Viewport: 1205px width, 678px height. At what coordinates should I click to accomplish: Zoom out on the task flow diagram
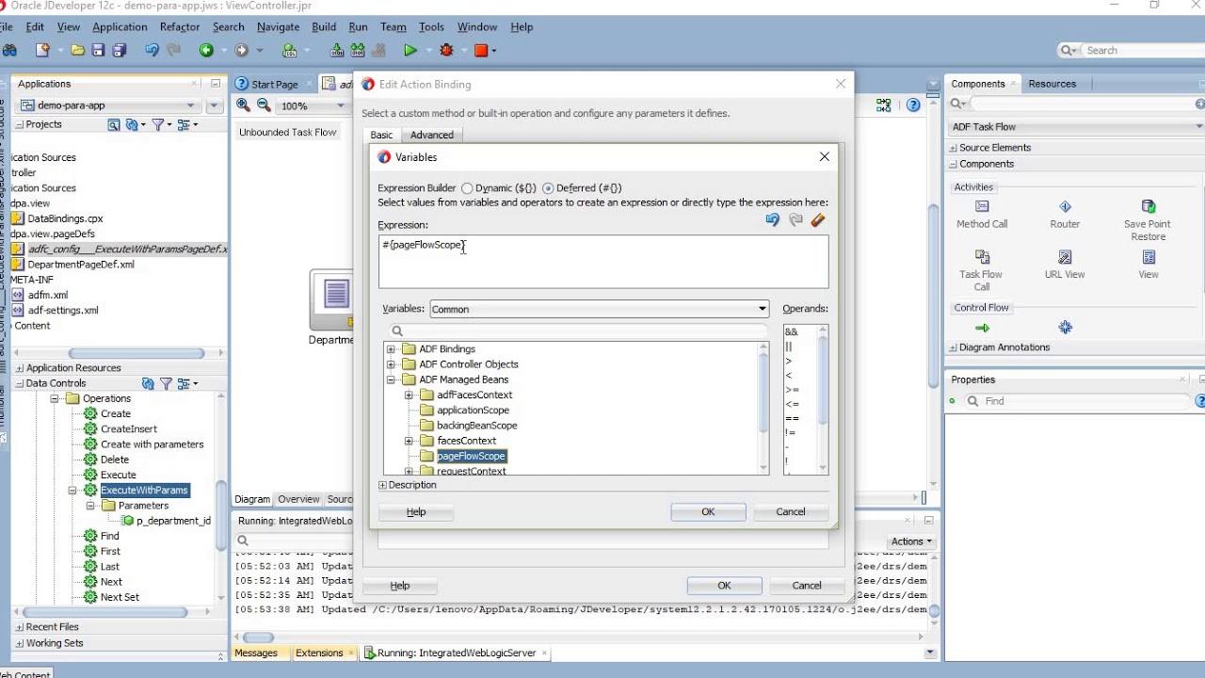264,105
